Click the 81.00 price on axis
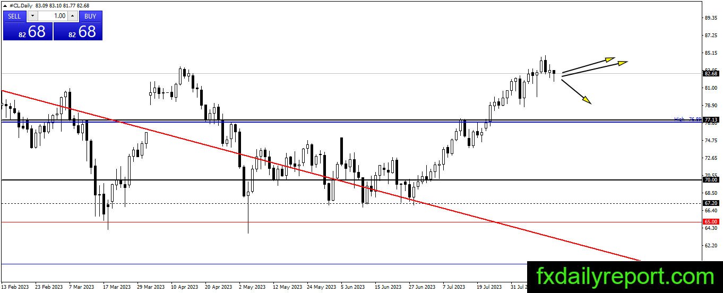The width and height of the screenshot is (723, 293). [x=711, y=88]
